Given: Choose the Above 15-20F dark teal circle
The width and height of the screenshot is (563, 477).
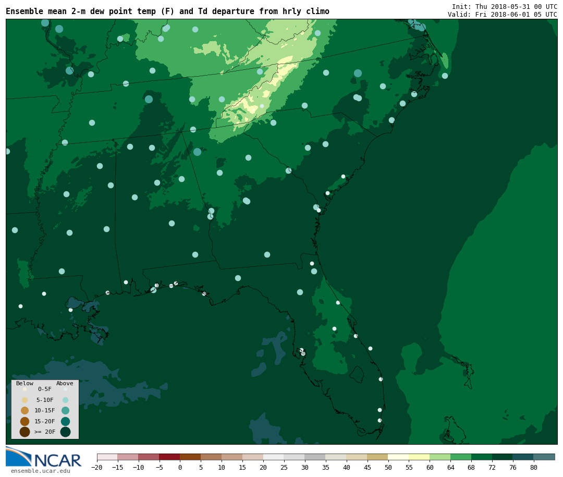Looking at the screenshot, I should tap(65, 421).
